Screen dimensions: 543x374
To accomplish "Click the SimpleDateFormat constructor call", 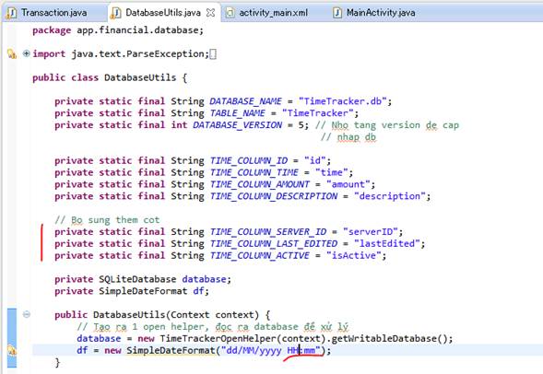I will [171, 350].
